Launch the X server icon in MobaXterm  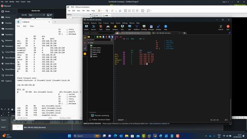point(221,27)
